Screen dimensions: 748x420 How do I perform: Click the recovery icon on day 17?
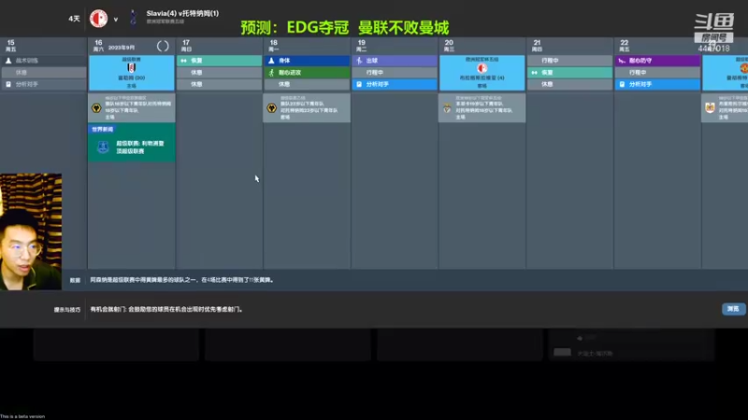[x=183, y=61]
